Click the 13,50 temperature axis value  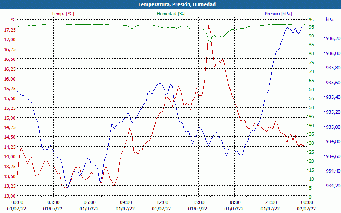click(x=9, y=176)
